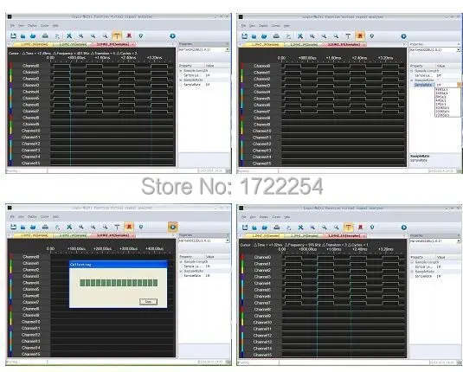Screen dimensions: 463x372
Task: Collapse the Sample Length group in top-right window
Action: pos(412,71)
